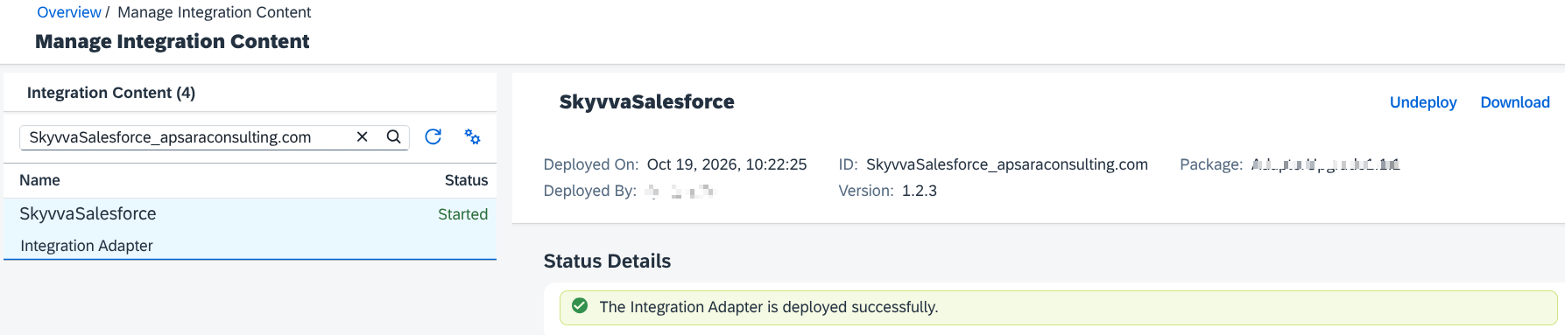Image resolution: width=1565 pixels, height=335 pixels.
Task: Select the SkyvvaSalesforce list row
Action: point(250,229)
